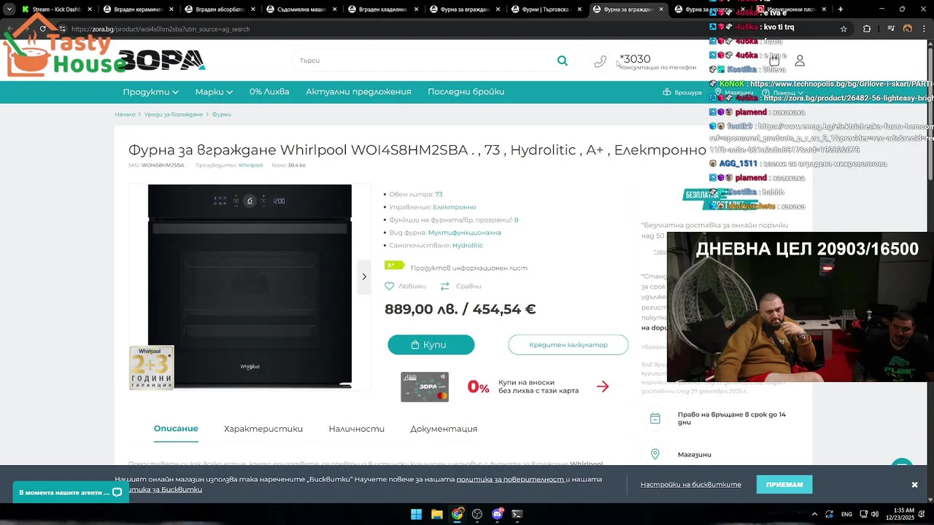The height and width of the screenshot is (525, 934).
Task: Switch to Описание tab
Action: (x=176, y=429)
